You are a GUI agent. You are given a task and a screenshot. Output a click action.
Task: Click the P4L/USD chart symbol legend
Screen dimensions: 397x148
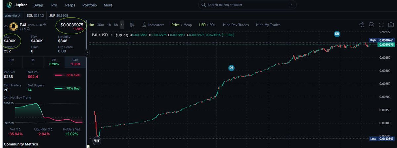[110, 34]
